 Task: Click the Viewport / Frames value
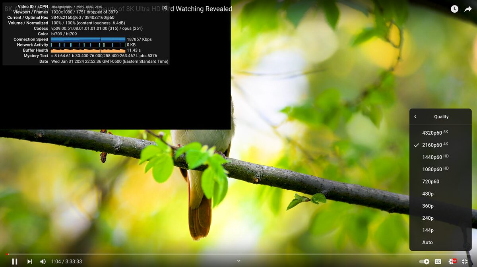[x=84, y=12]
